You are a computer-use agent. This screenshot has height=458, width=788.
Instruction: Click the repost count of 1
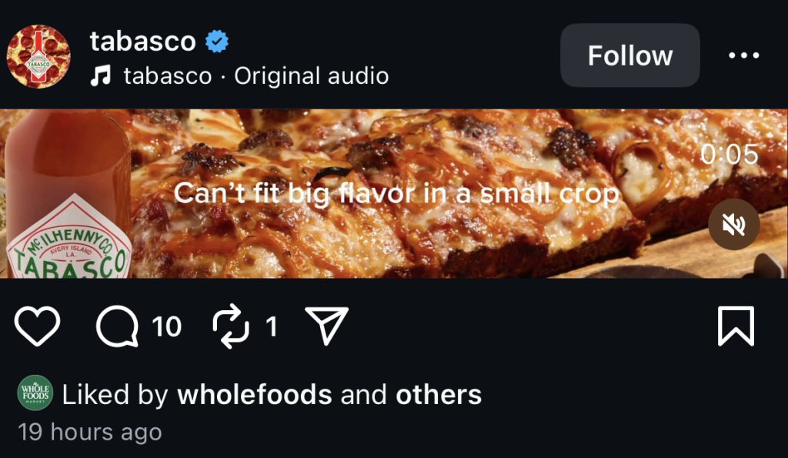coord(271,327)
